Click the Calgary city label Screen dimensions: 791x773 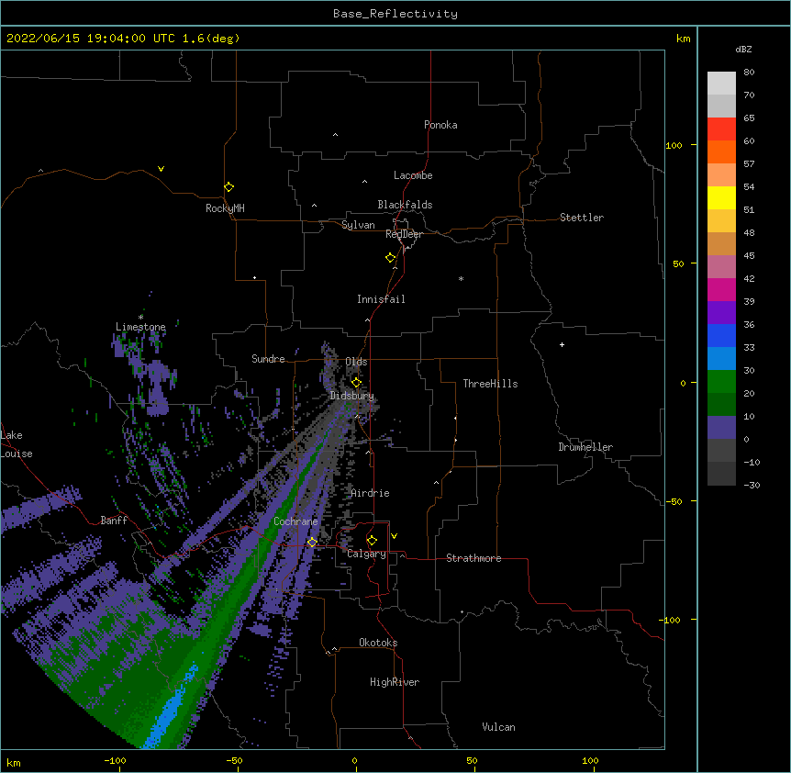click(x=366, y=554)
